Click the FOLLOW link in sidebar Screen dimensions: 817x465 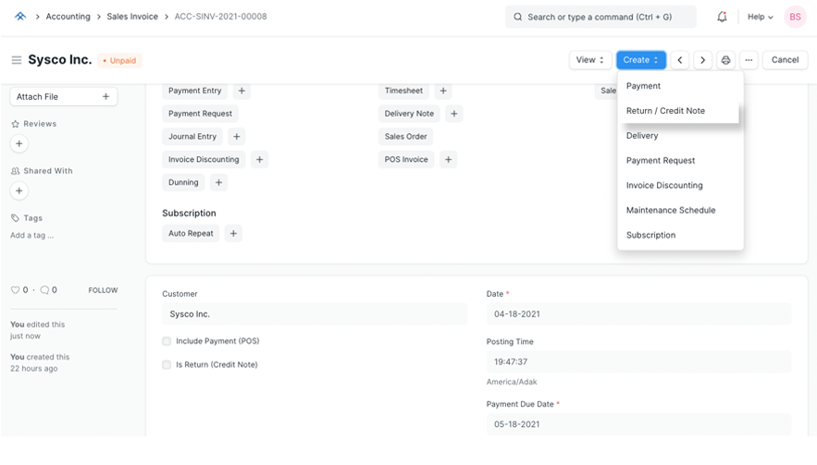click(x=103, y=290)
